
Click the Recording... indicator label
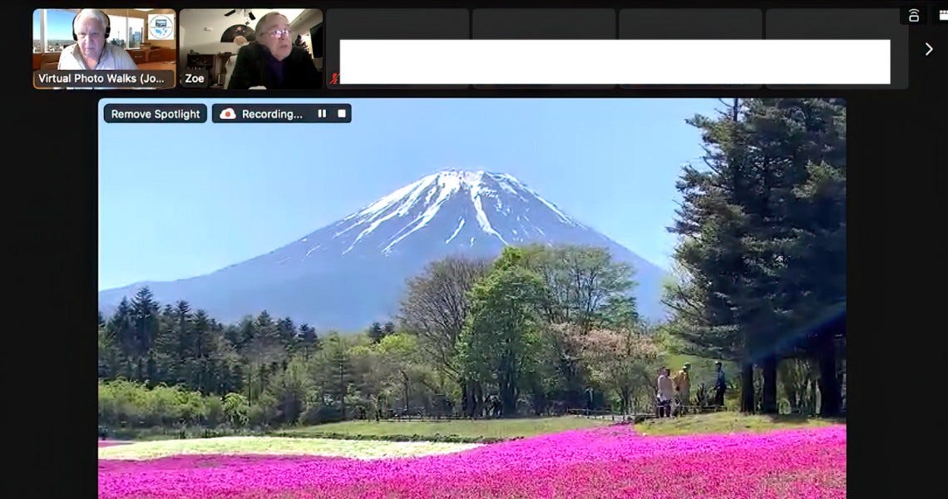[274, 113]
